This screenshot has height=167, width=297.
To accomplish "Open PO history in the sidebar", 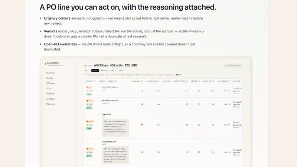I will pos(51,83).
